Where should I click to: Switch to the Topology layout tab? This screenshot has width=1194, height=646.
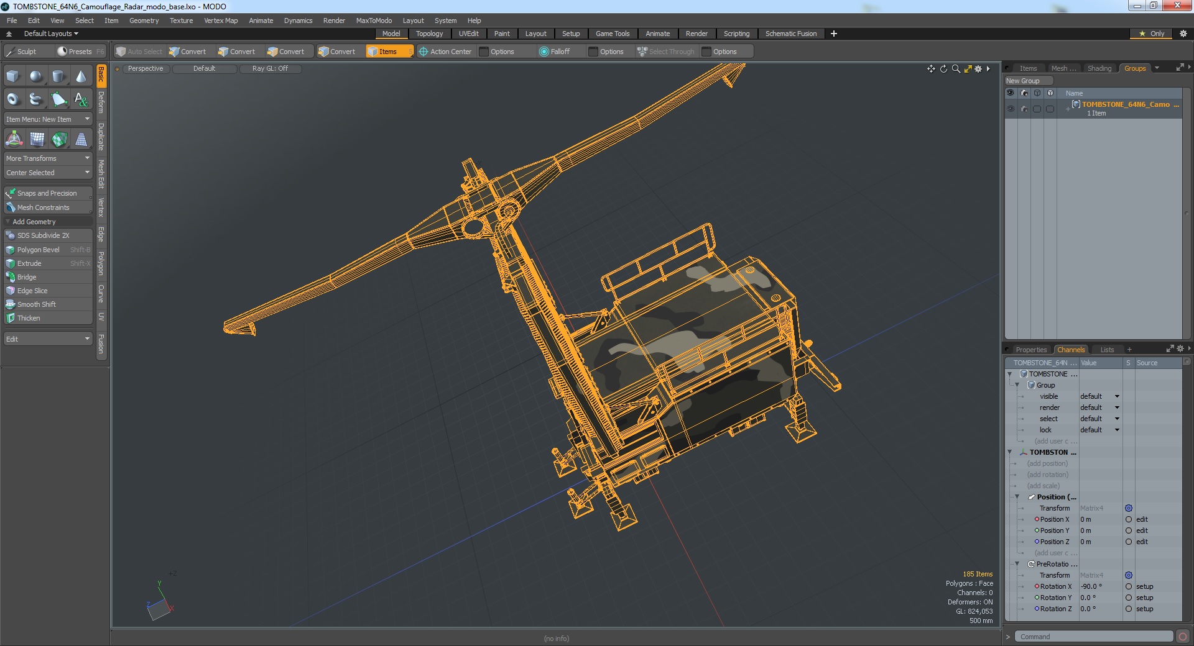tap(429, 34)
